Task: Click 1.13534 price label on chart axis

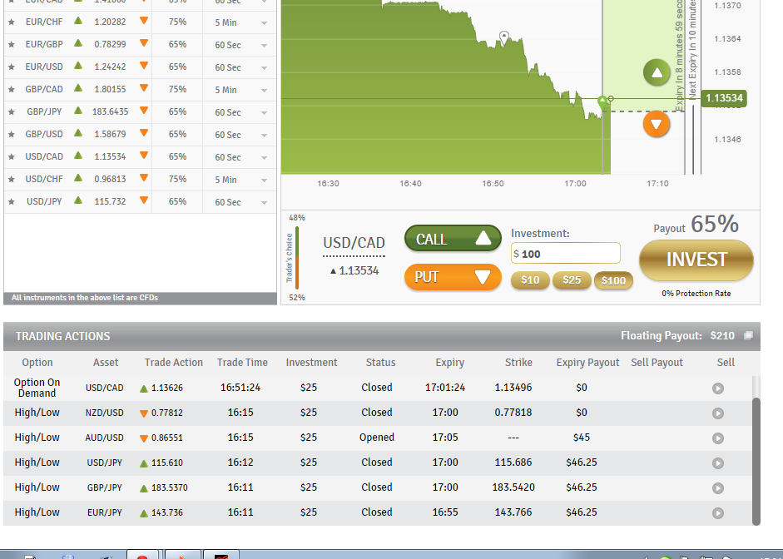Action: [724, 98]
